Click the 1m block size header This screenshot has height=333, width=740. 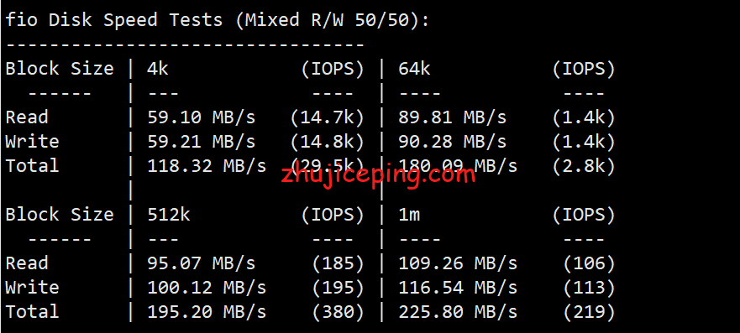coord(409,215)
